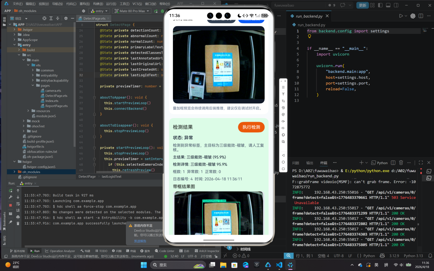Image resolution: width=434 pixels, height=271 pixels.
Task: Expand the build folder
Action: pyautogui.click(x=19, y=50)
